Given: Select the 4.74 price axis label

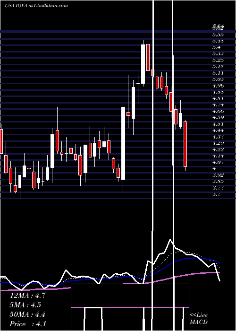Looking at the screenshot, I should [218, 105].
